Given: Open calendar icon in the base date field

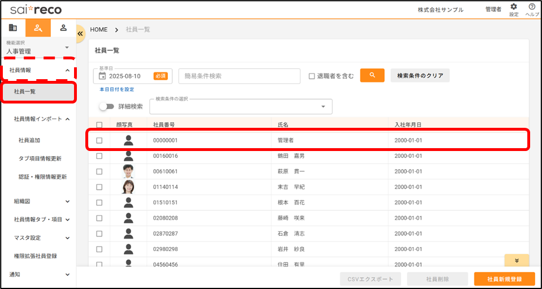Looking at the screenshot, I should tap(102, 76).
